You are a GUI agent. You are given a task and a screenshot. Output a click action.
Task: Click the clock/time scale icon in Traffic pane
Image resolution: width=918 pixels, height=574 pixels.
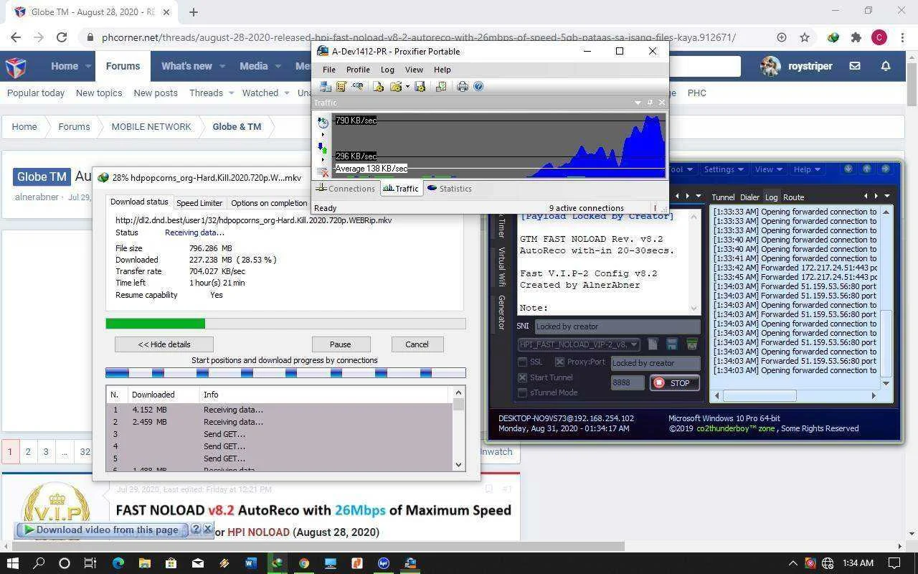323,123
